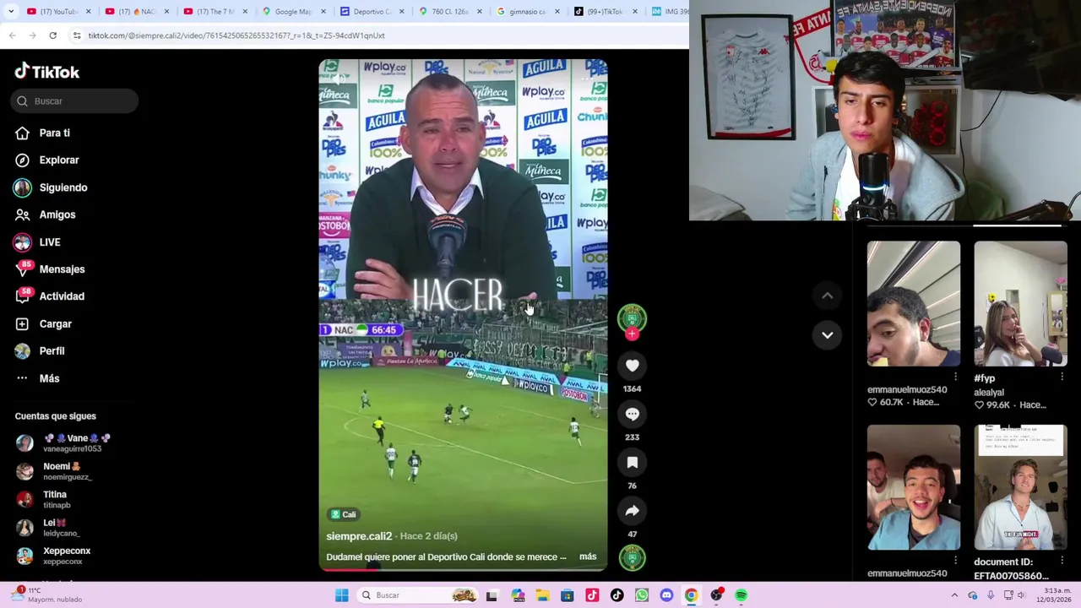This screenshot has width=1081, height=608.
Task: Focus the TikTok Buscar search field
Action: (74, 101)
